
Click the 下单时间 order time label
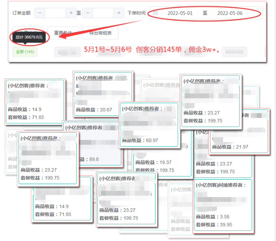pos(136,13)
